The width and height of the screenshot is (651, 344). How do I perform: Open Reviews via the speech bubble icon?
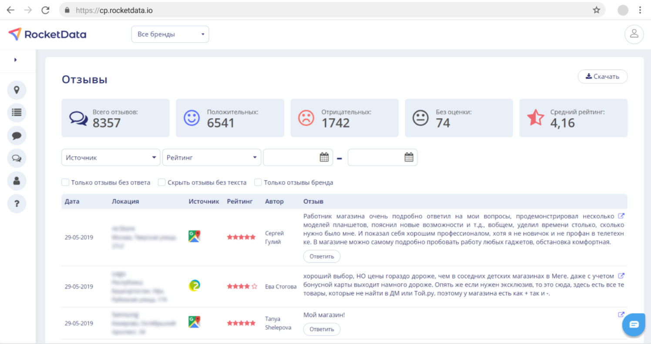point(17,136)
